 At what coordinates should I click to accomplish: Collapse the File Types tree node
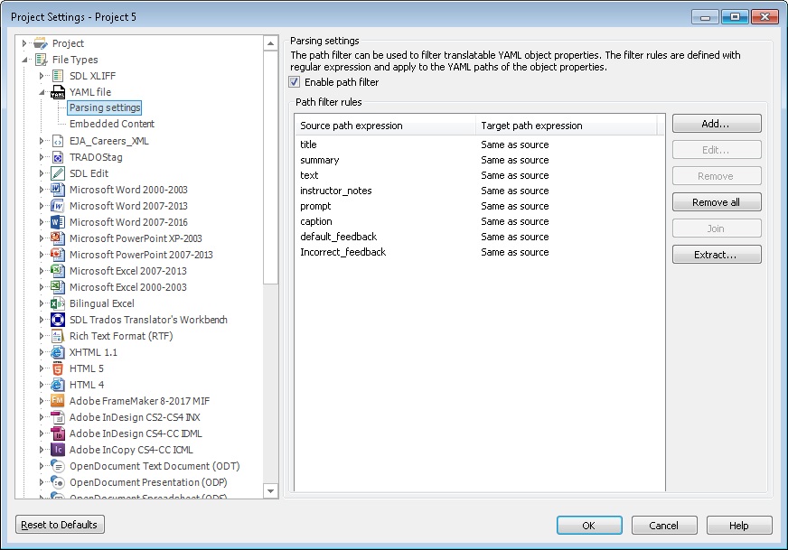coord(25,60)
